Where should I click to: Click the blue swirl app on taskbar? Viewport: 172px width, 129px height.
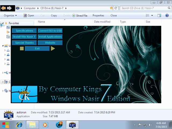point(59,125)
